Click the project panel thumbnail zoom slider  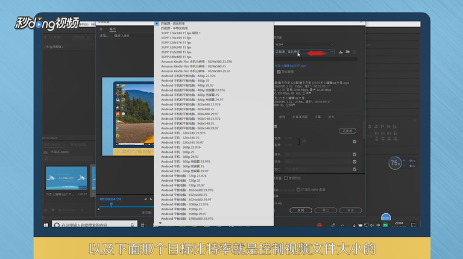(x=67, y=210)
